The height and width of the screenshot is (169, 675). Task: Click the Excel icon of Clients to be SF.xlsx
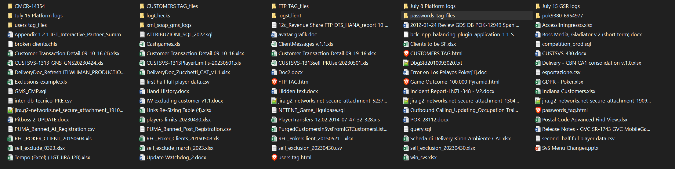click(406, 44)
